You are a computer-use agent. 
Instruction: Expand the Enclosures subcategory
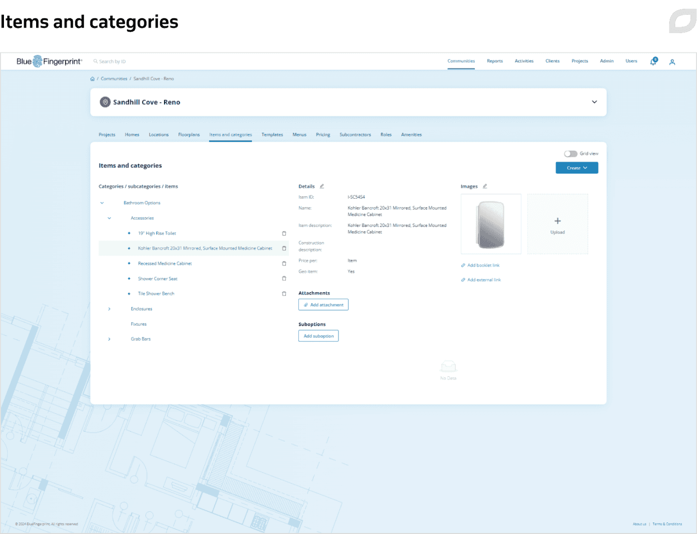(x=109, y=309)
